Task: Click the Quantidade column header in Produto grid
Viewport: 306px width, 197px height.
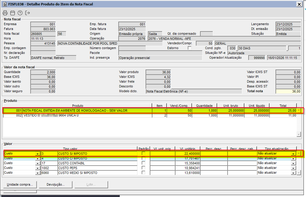Action: (x=204, y=106)
